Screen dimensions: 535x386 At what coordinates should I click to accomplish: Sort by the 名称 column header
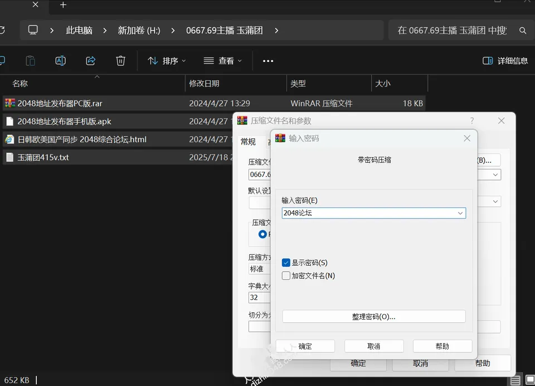20,83
